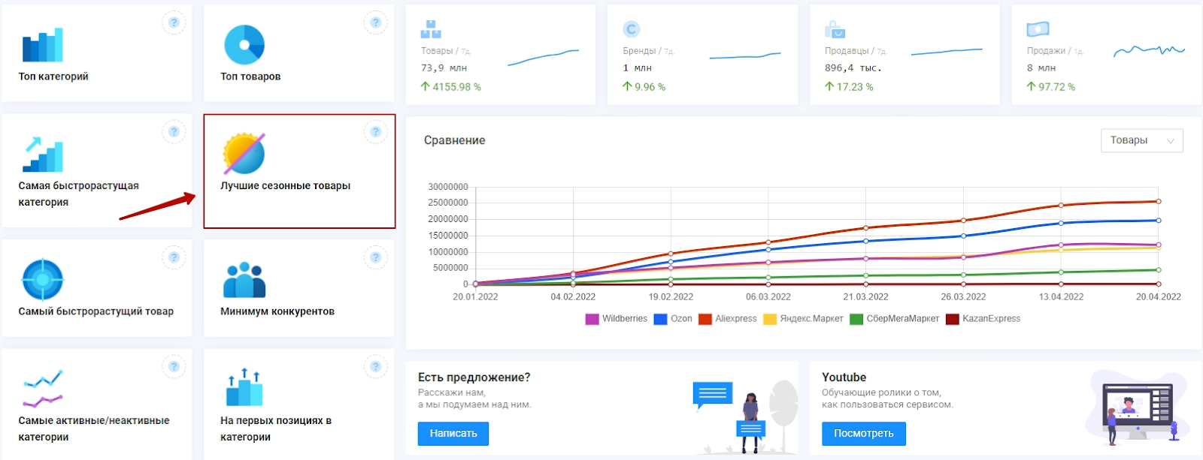Open the Топ категорий bar chart icon
The height and width of the screenshot is (460, 1203).
(x=43, y=46)
